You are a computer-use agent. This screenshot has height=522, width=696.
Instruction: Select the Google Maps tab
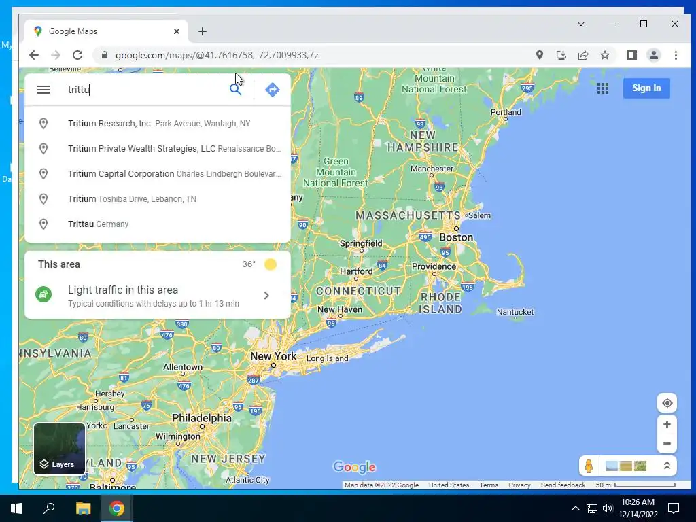105,31
